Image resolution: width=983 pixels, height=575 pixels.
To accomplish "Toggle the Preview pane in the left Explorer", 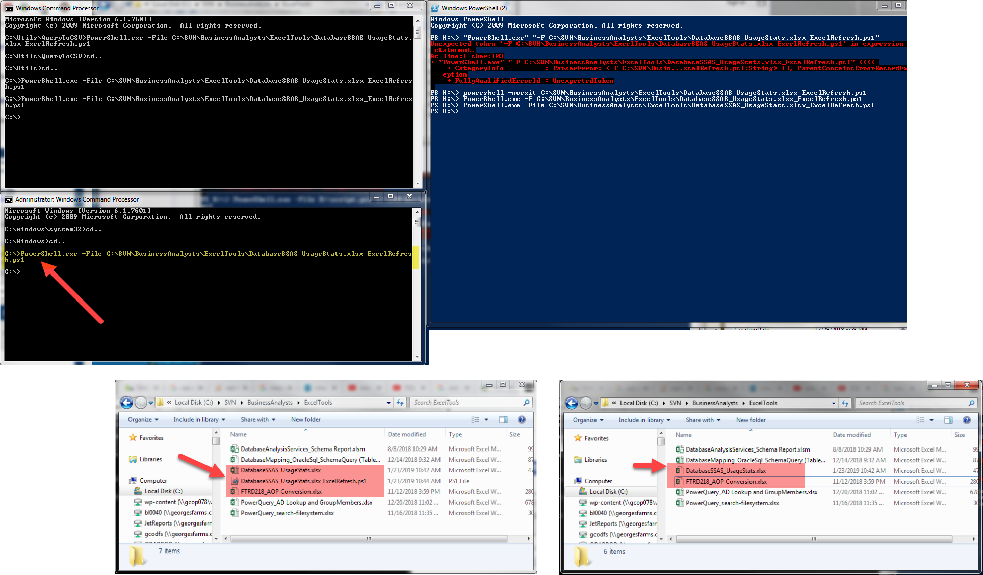I will (503, 419).
